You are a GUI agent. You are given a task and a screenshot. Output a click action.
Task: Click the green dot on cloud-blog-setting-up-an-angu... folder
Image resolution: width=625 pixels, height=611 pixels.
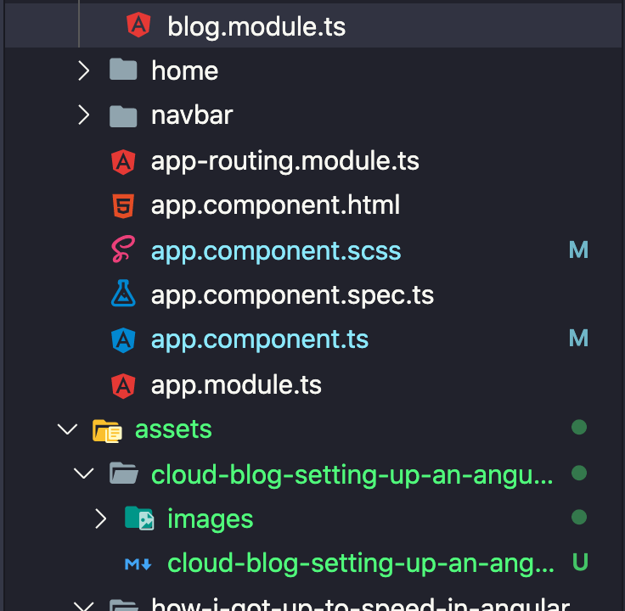579,474
